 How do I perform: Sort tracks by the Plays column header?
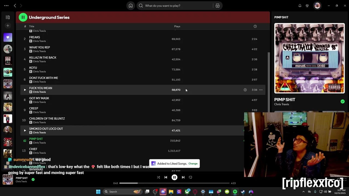click(x=177, y=26)
